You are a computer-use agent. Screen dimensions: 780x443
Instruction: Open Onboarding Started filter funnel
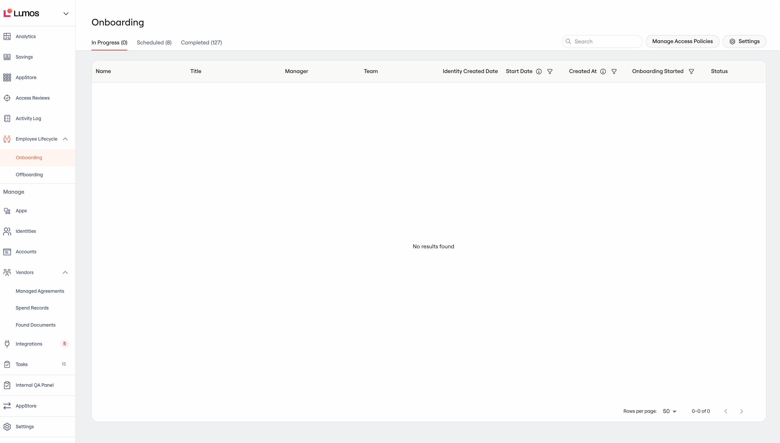[x=691, y=71]
